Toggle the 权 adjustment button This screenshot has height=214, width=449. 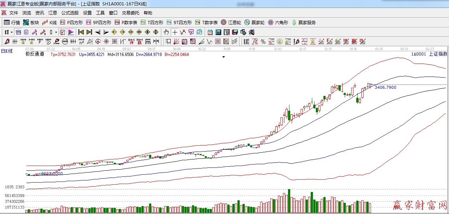pyautogui.click(x=62, y=32)
